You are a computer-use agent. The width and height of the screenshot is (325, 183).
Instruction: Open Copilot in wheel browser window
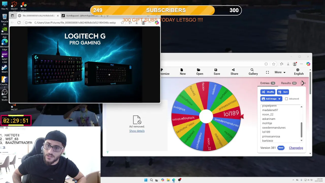click(308, 64)
